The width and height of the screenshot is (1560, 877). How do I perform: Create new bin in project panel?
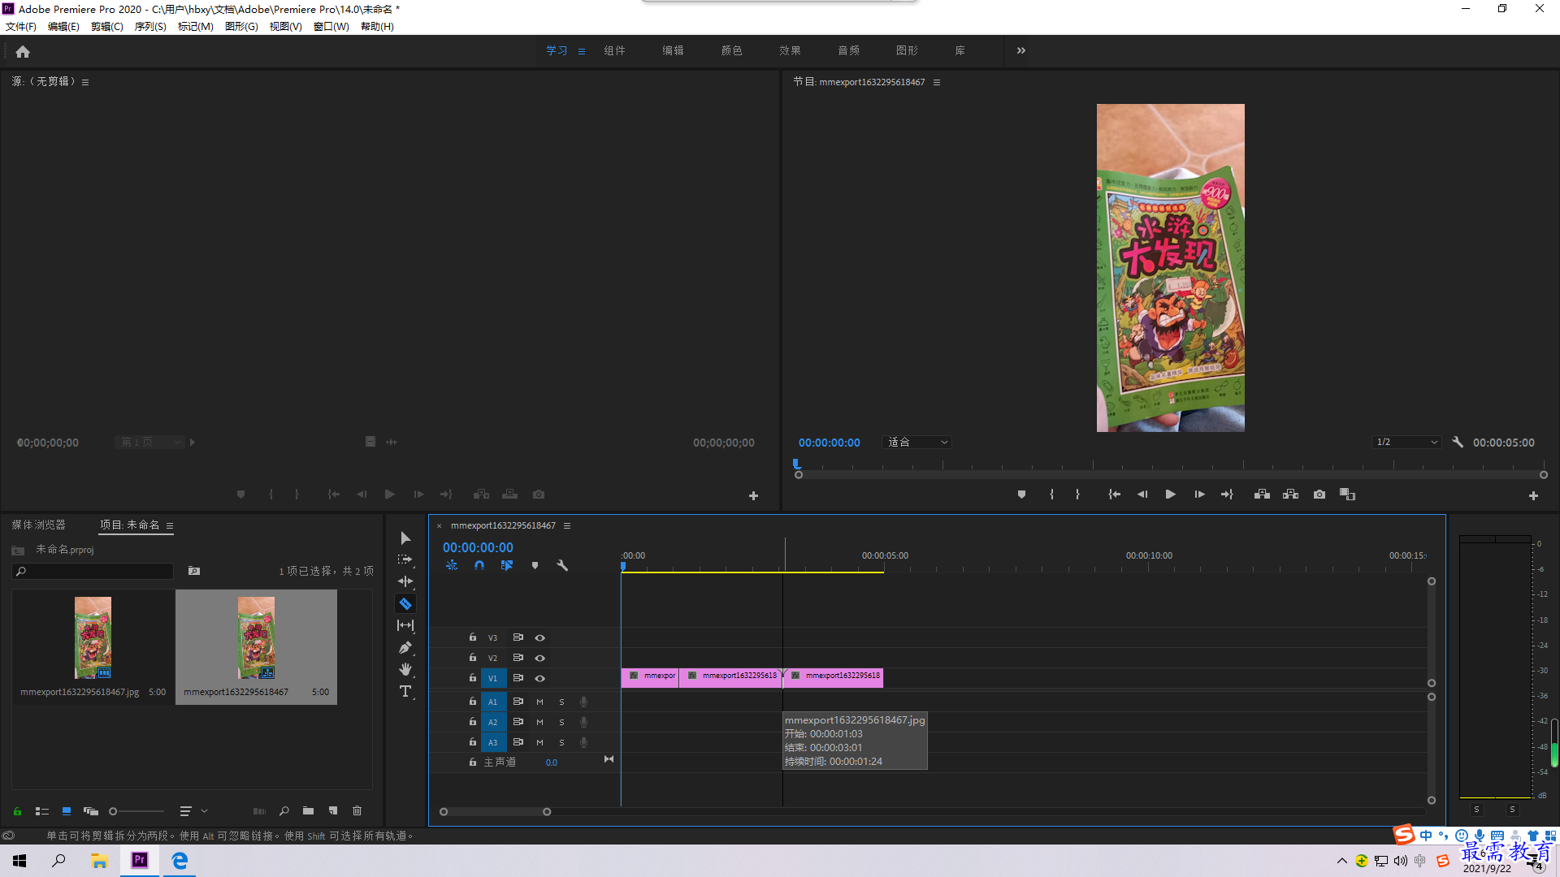[x=308, y=810]
